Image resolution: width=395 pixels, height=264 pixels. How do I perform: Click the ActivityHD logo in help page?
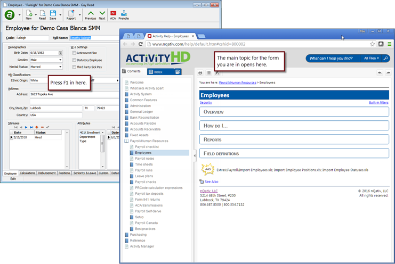click(158, 59)
